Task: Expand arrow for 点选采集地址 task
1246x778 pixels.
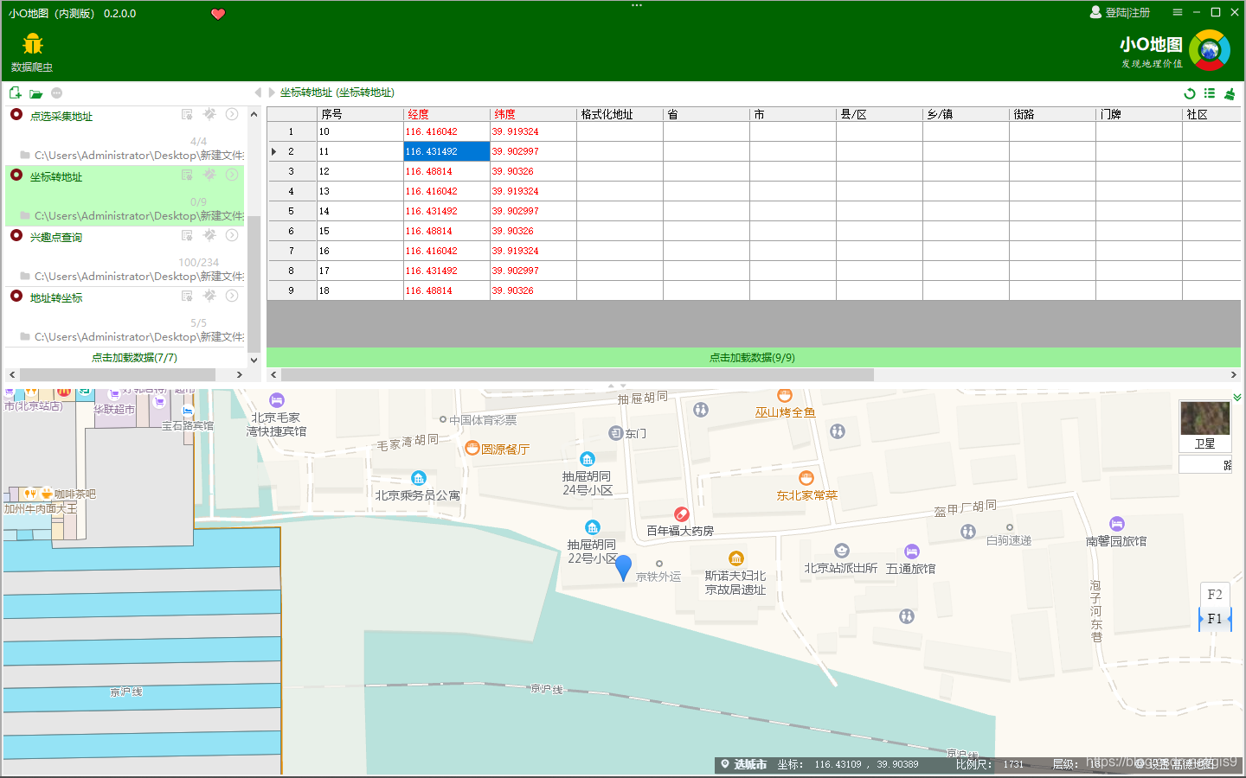Action: coord(232,114)
